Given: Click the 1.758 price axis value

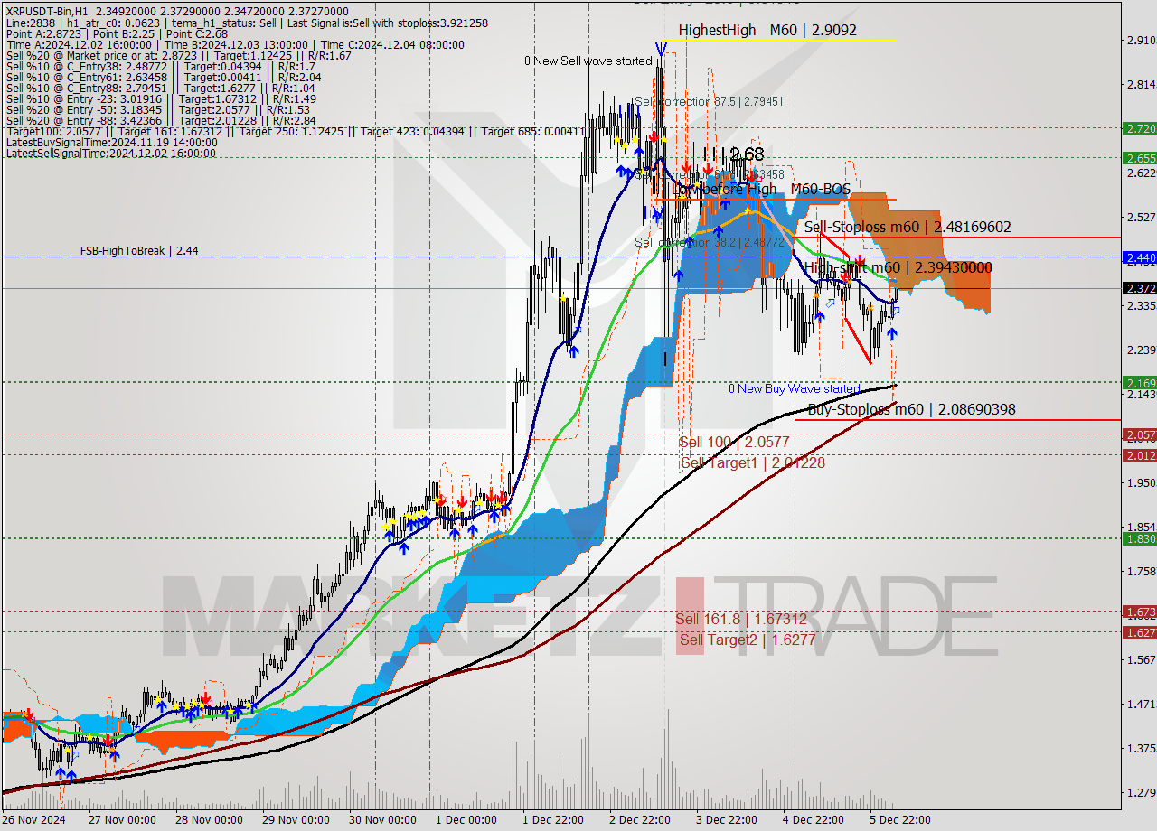Looking at the screenshot, I should pos(1142,571).
